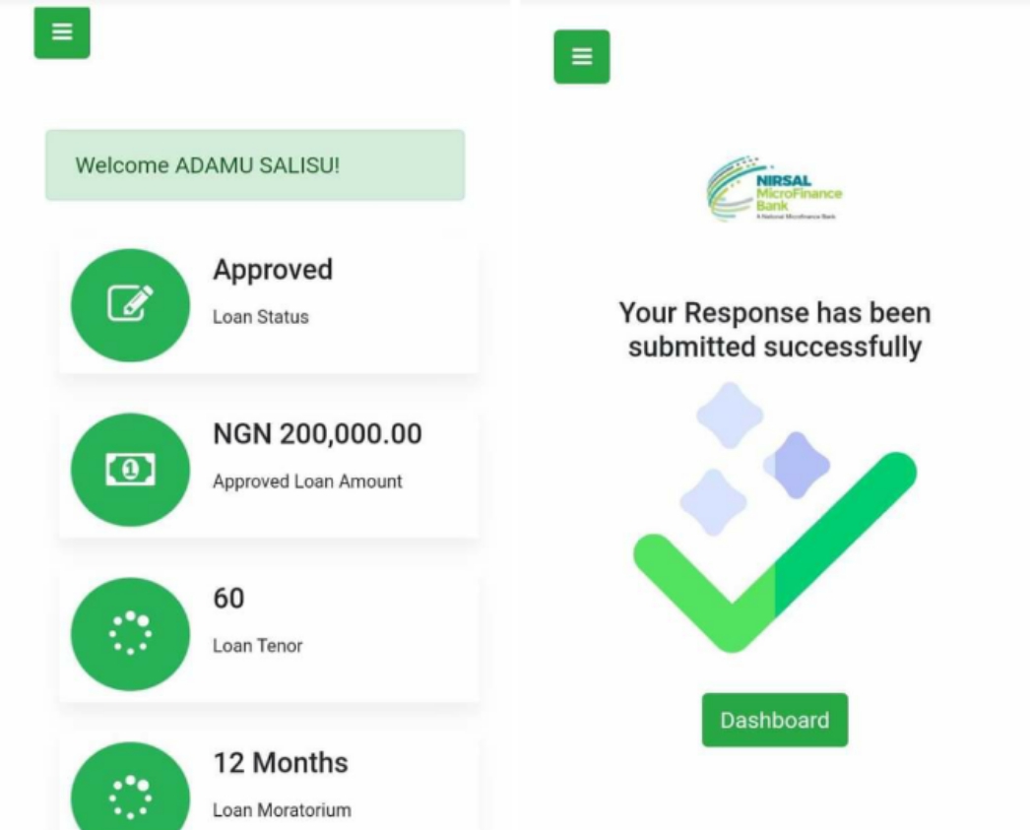This screenshot has width=1030, height=830.
Task: Click the Approved Loan Amount label
Action: coord(307,481)
